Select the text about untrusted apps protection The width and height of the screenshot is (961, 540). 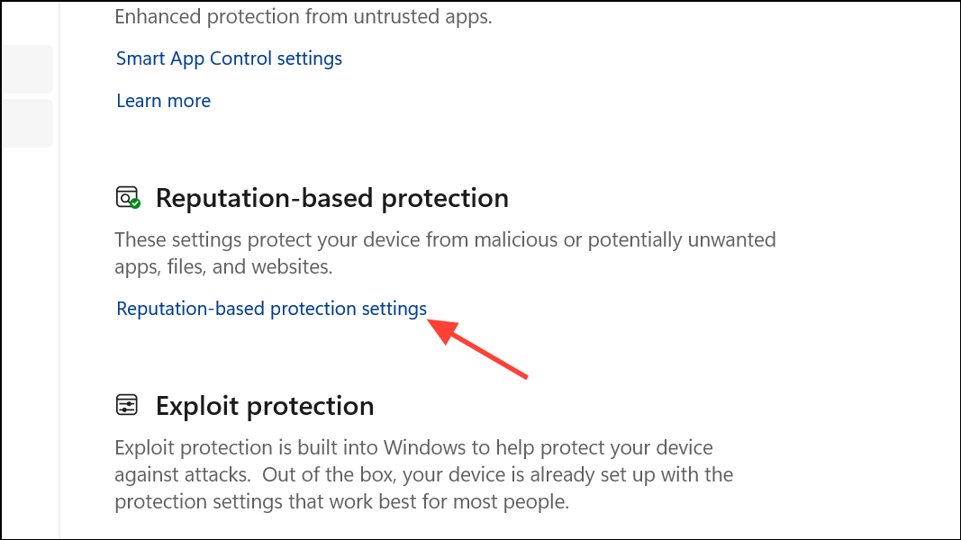coord(303,16)
